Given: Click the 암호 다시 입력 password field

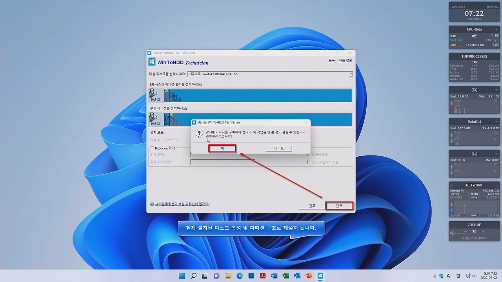Looking at the screenshot, I should coord(222,162).
